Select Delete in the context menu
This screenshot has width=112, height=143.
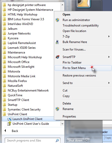[67, 103]
